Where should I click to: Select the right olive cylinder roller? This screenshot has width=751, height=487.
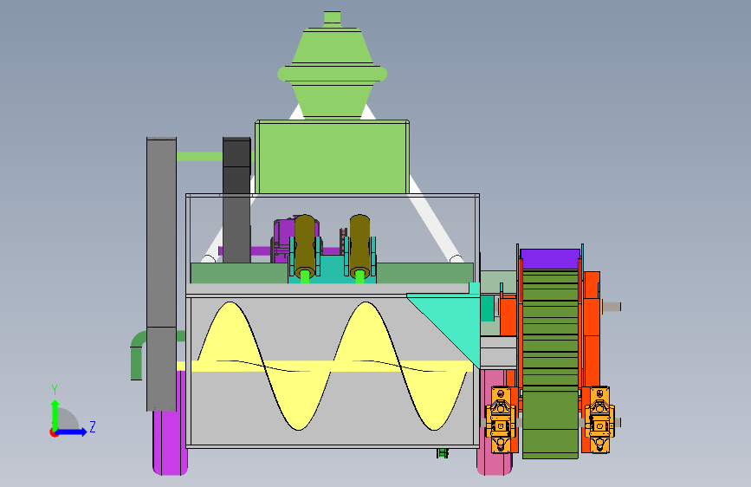coord(359,245)
